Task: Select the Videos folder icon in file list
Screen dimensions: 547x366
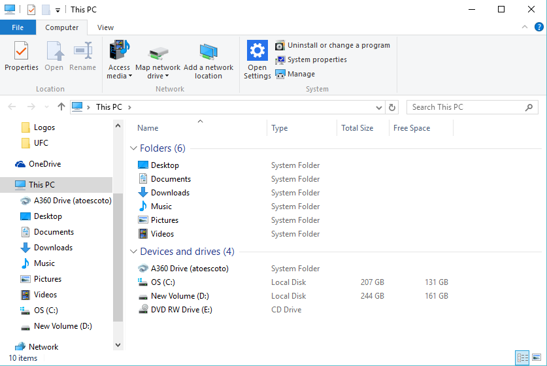Action: [143, 234]
